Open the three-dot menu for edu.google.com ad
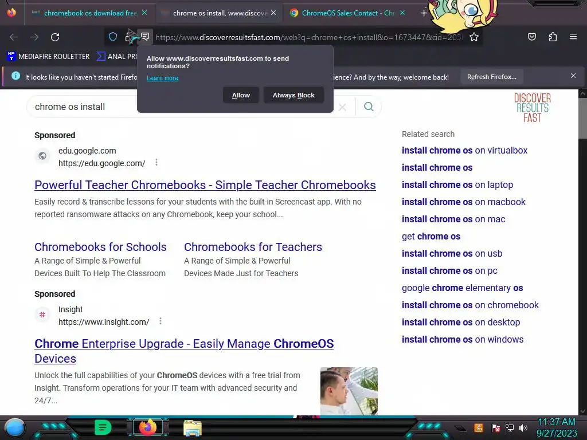Screen dimensions: 587x440 156,162
